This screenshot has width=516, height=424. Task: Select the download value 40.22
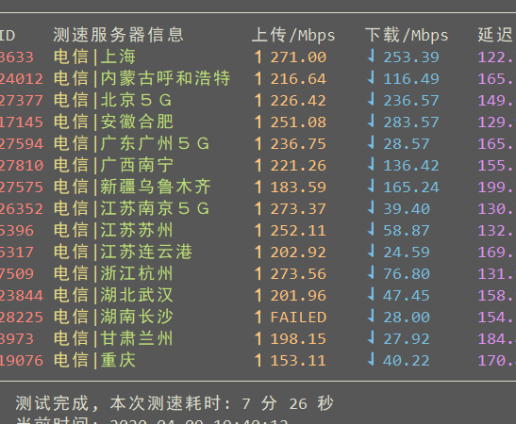point(407,361)
